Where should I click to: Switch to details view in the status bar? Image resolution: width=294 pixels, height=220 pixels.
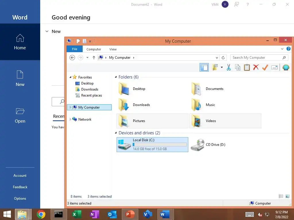point(281,196)
